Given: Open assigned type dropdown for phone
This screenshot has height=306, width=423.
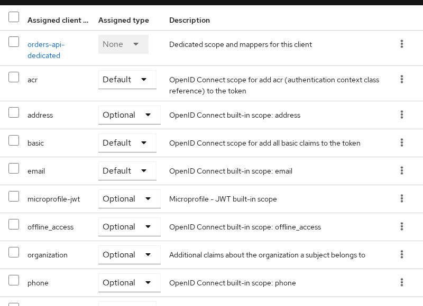Looking at the screenshot, I should [x=130, y=283].
